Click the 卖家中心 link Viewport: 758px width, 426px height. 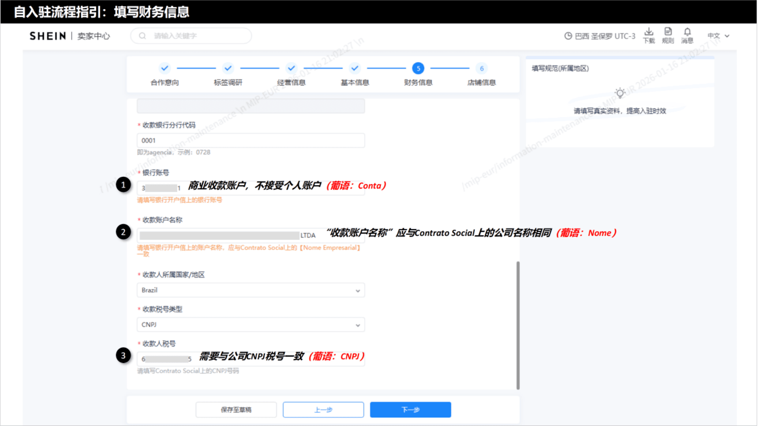[94, 36]
